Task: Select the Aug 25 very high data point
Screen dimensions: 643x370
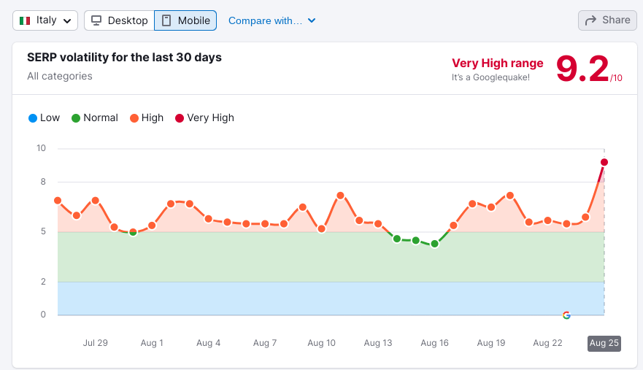Action: (604, 163)
